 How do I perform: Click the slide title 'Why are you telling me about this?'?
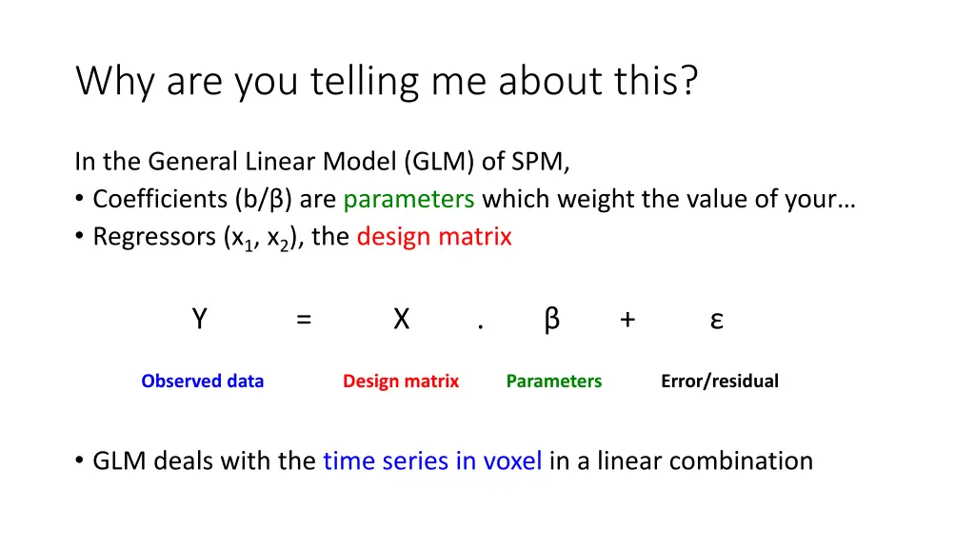[x=387, y=81]
